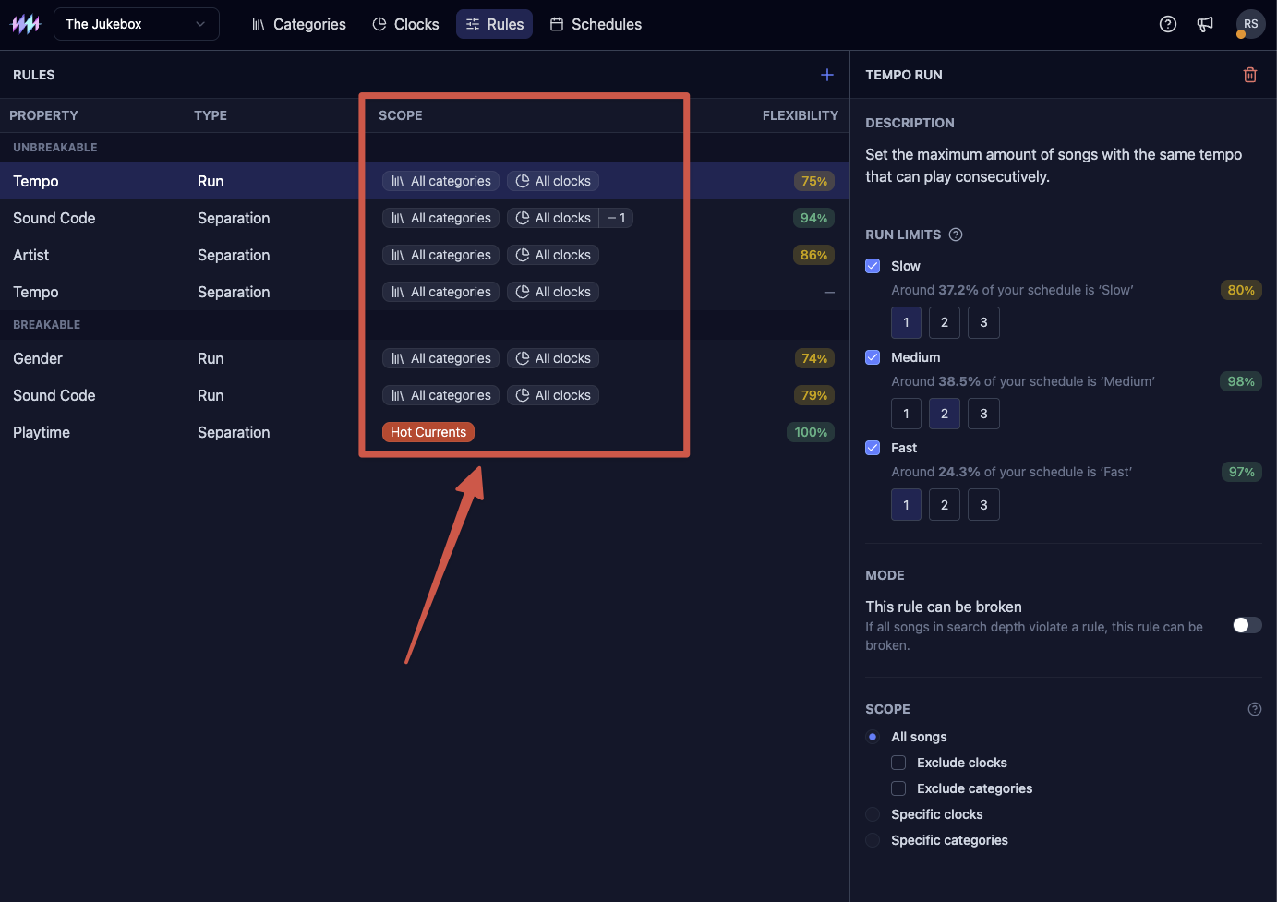
Task: Click the Fast 97% flexibility badge
Action: tap(1241, 472)
